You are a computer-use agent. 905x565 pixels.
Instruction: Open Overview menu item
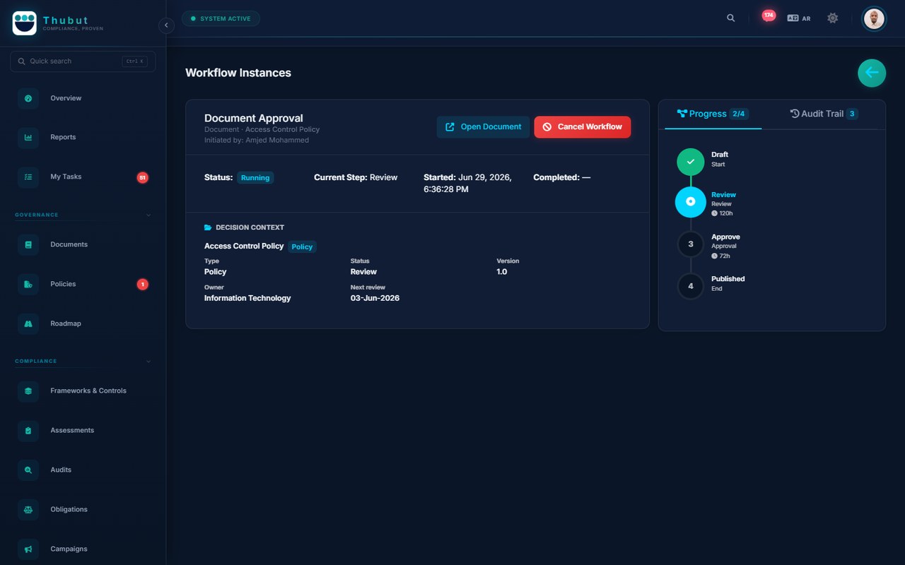point(83,98)
